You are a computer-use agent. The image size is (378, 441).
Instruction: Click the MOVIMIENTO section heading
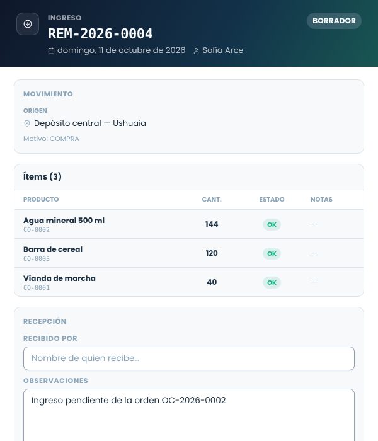pos(48,94)
